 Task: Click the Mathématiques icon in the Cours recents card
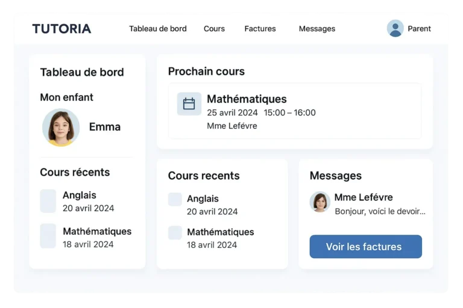tap(175, 233)
